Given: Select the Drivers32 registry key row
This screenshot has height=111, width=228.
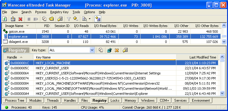Looking at the screenshot, I should point(111,83).
